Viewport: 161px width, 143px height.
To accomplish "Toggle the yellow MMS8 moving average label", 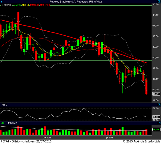I will 25,5.
